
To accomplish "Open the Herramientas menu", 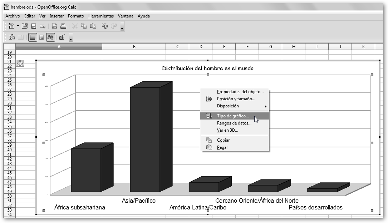I will 101,16.
